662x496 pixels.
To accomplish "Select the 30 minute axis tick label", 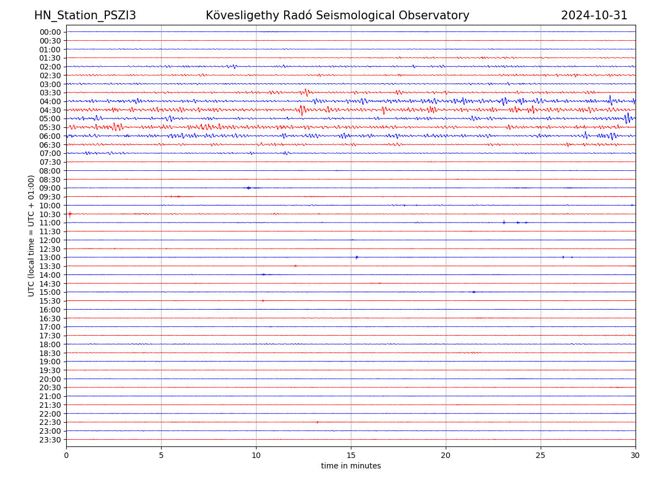I will point(636,456).
